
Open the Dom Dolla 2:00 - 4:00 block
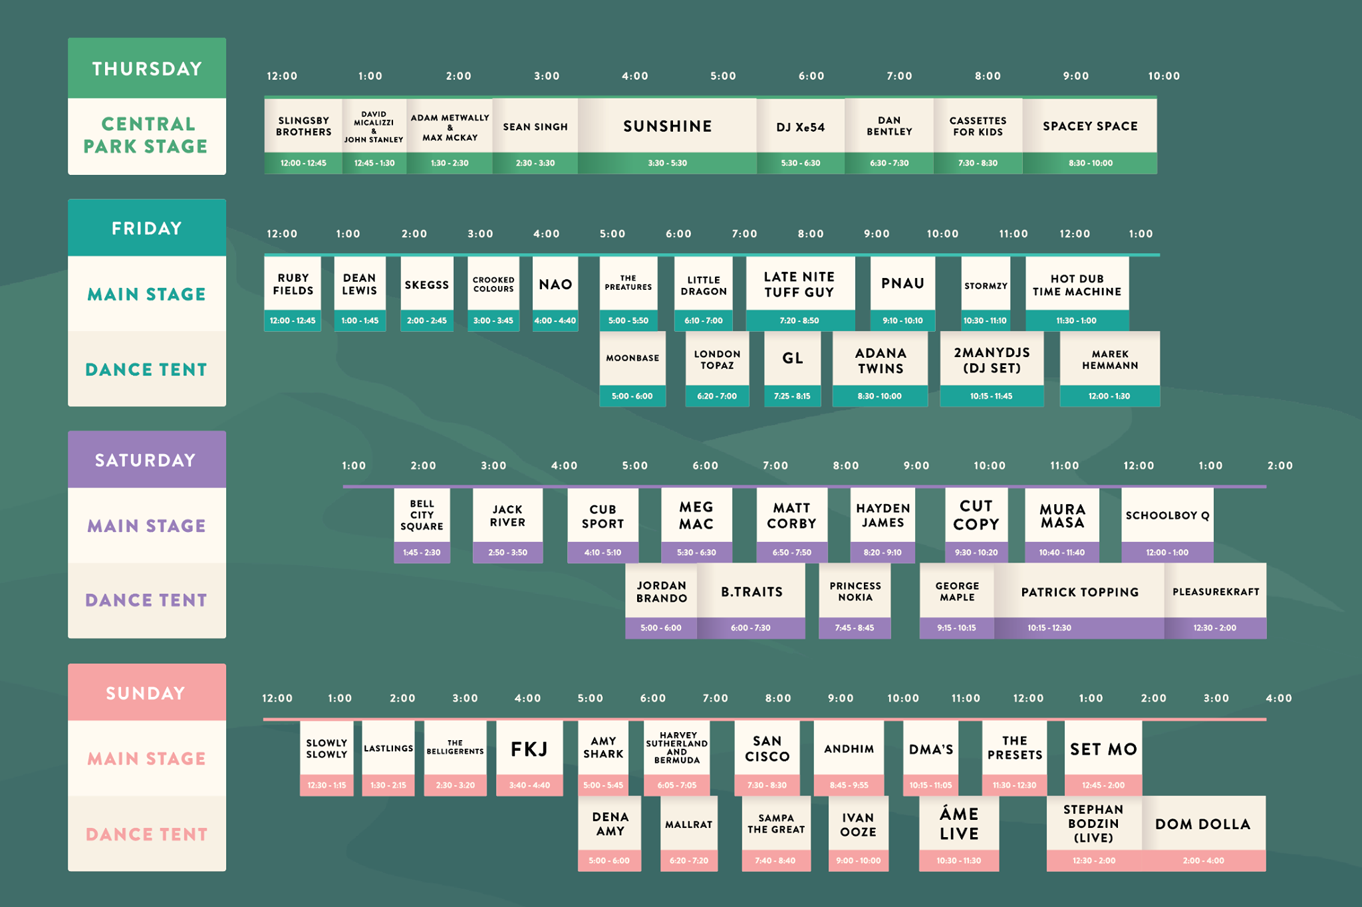coord(1204,834)
